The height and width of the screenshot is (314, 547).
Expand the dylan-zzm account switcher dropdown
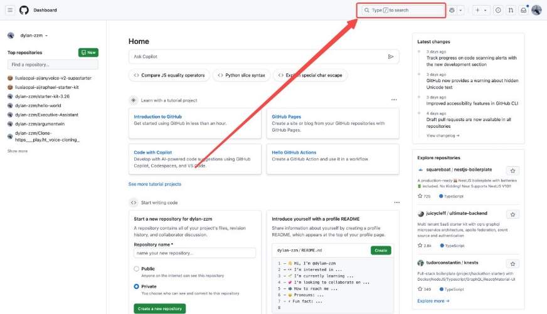[x=46, y=36]
